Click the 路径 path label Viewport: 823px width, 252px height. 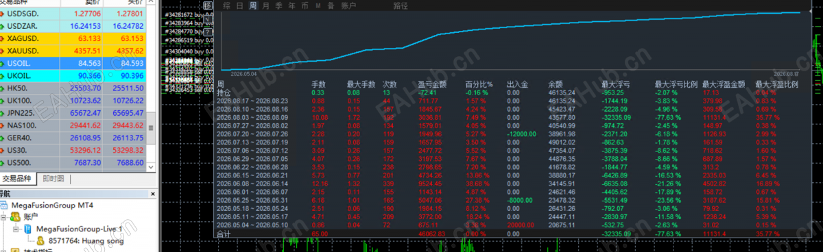tap(401, 5)
